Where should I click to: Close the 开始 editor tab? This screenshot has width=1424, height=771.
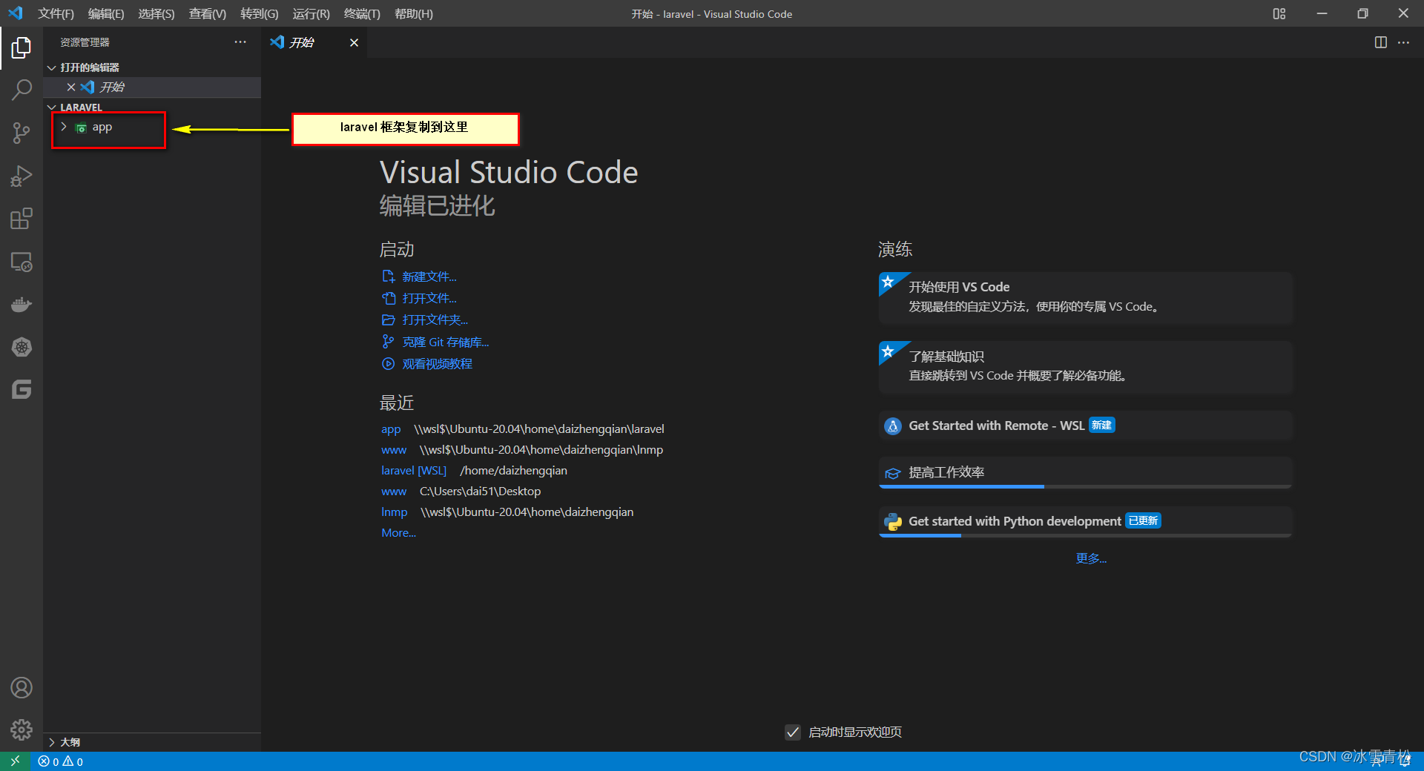354,43
